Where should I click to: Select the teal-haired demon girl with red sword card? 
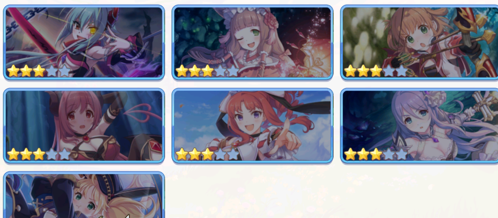(84, 43)
